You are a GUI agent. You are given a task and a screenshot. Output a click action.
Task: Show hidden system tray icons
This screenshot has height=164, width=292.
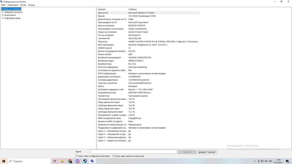click(x=255, y=161)
